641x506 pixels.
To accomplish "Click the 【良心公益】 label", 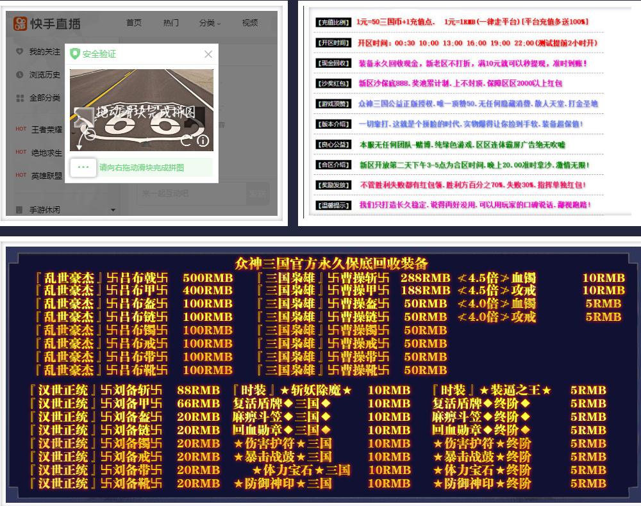I will 333,144.
